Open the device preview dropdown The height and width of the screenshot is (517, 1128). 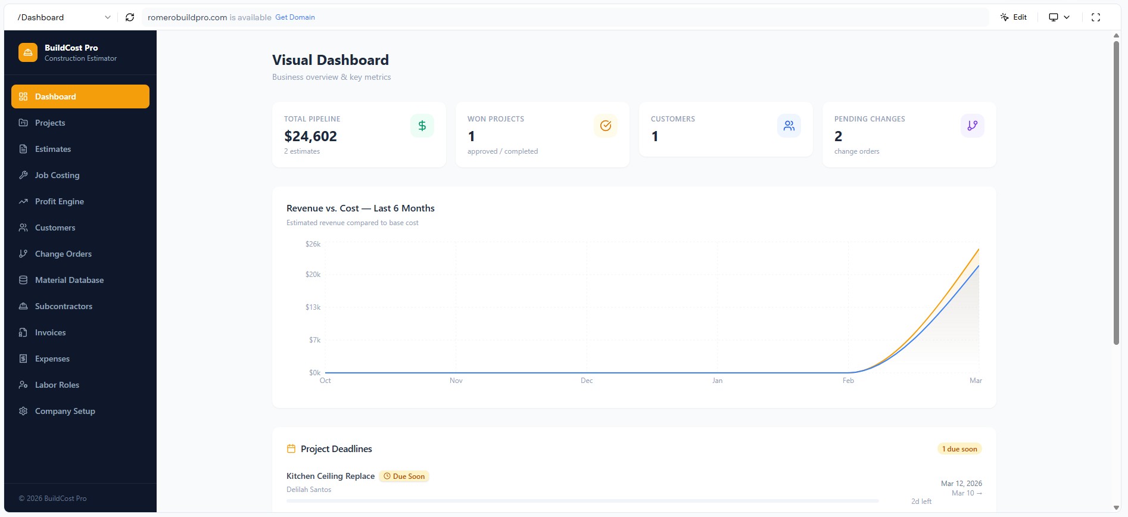point(1060,17)
